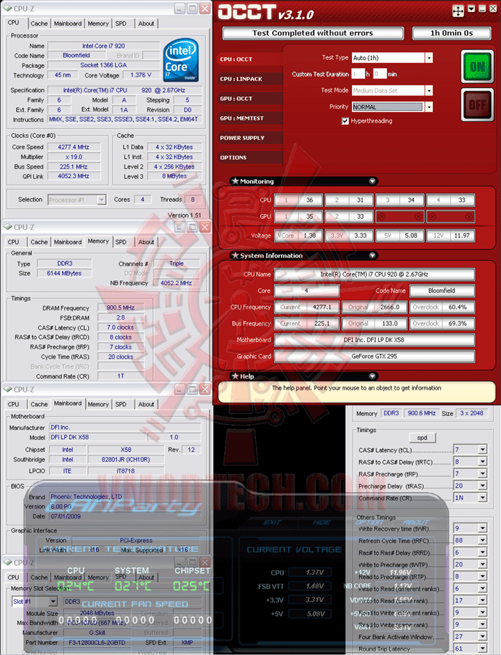Image resolution: width=501 pixels, height=655 pixels.
Task: Close the CPU-Z Memory window
Action: 205,227
